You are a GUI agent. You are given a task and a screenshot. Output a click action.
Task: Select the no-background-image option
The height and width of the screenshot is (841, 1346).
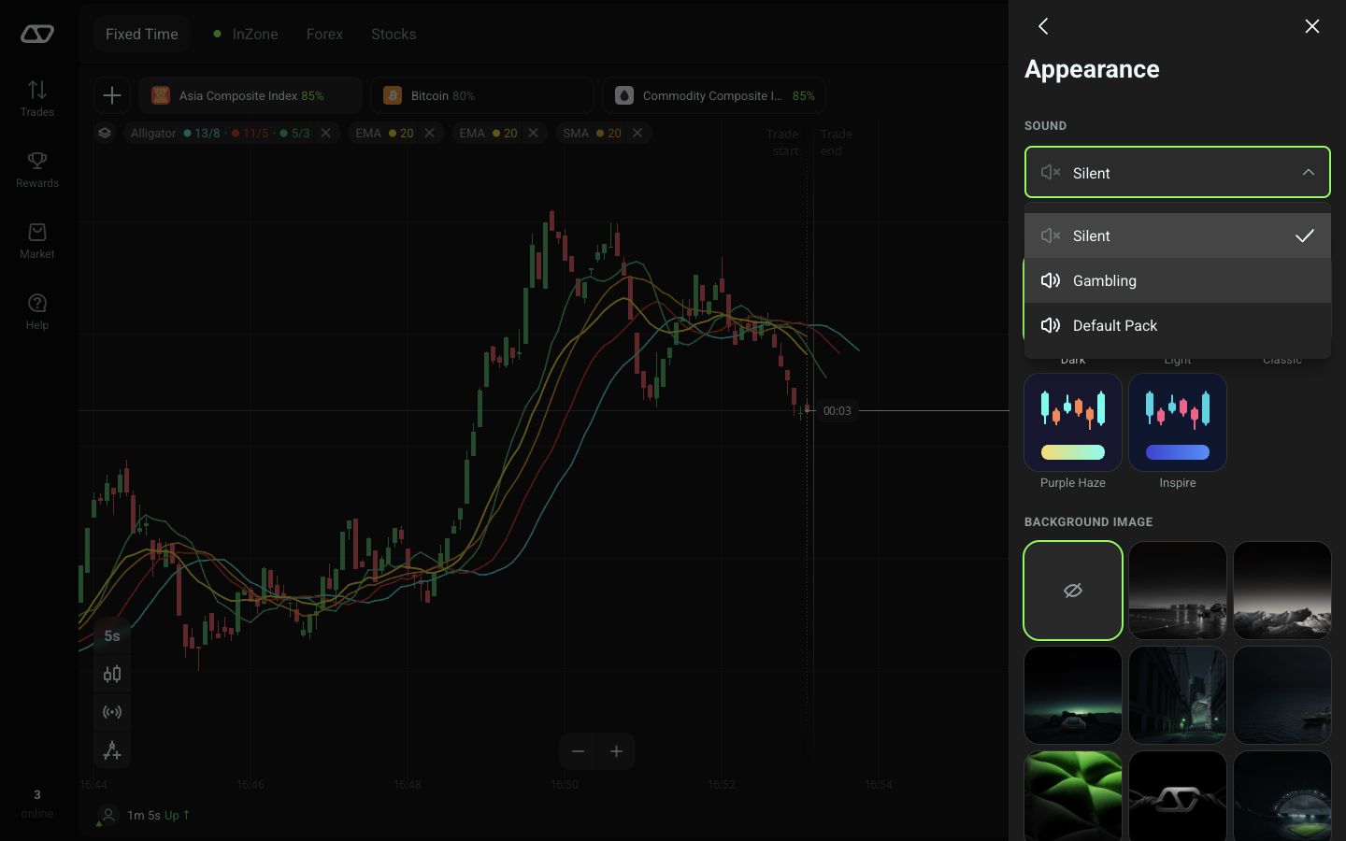tap(1073, 591)
